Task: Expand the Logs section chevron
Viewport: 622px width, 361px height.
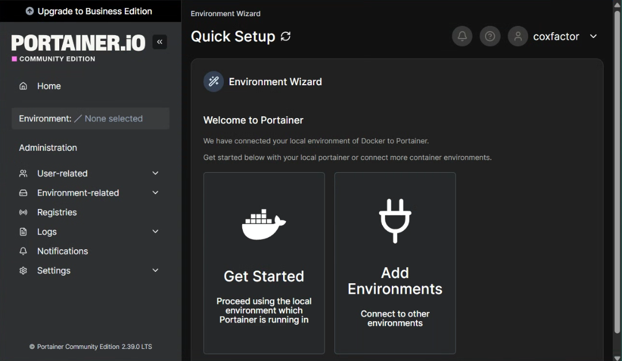Action: [x=155, y=231]
